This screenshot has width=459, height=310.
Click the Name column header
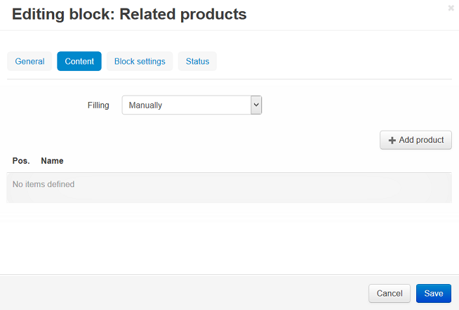52,161
